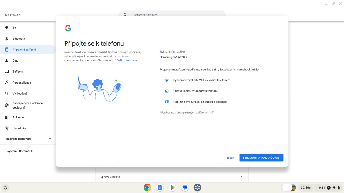Choose the brush icon for Personalizace

coord(7,83)
